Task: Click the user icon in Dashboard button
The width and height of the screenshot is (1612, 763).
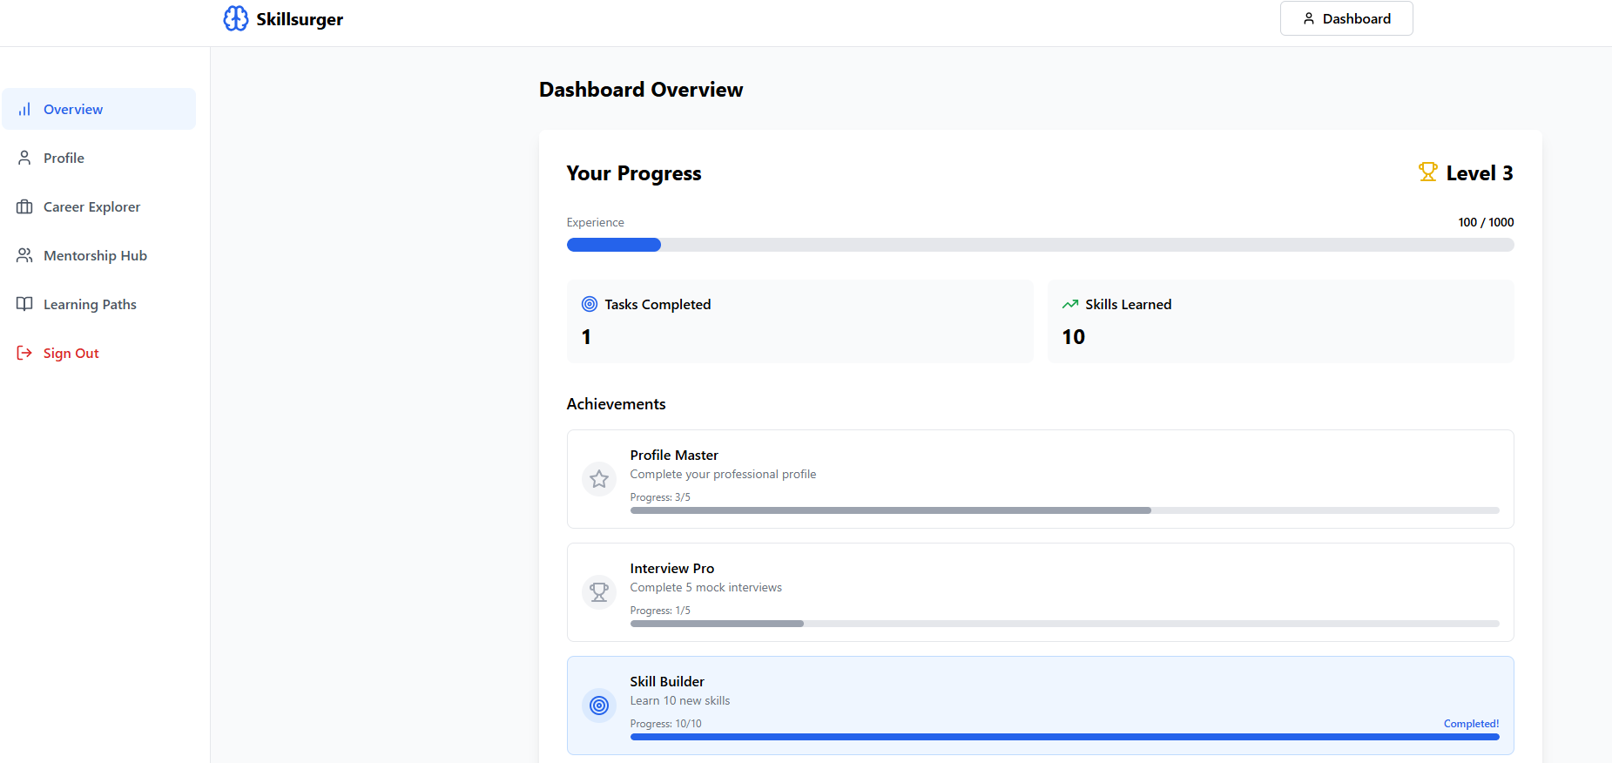Action: pyautogui.click(x=1308, y=18)
